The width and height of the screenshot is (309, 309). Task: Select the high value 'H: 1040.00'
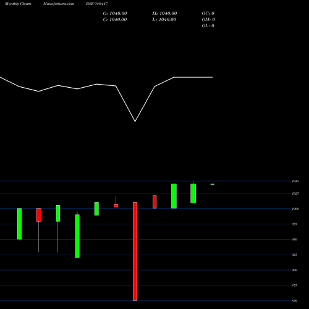(x=164, y=14)
